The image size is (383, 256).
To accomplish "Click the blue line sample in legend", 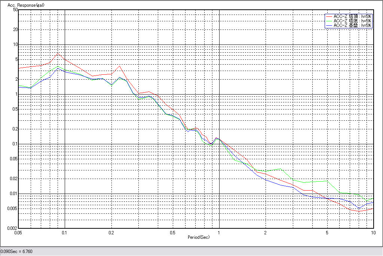I will coord(329,25).
